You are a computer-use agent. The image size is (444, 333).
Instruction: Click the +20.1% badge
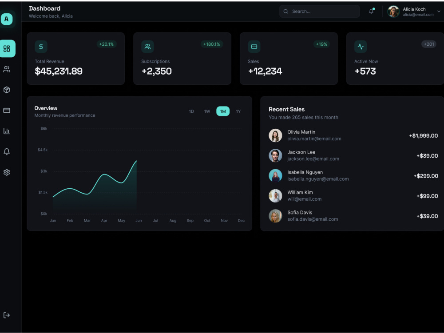[107, 44]
